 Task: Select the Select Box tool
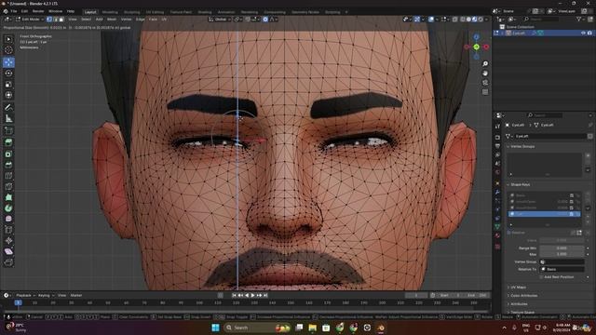(8, 39)
